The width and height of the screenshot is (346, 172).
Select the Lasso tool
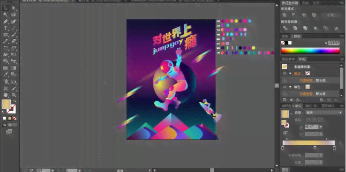coord(14,15)
